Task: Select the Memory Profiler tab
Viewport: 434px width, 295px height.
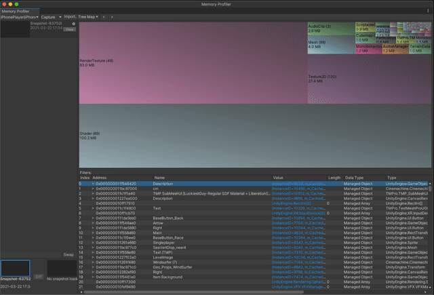Action: [15, 12]
